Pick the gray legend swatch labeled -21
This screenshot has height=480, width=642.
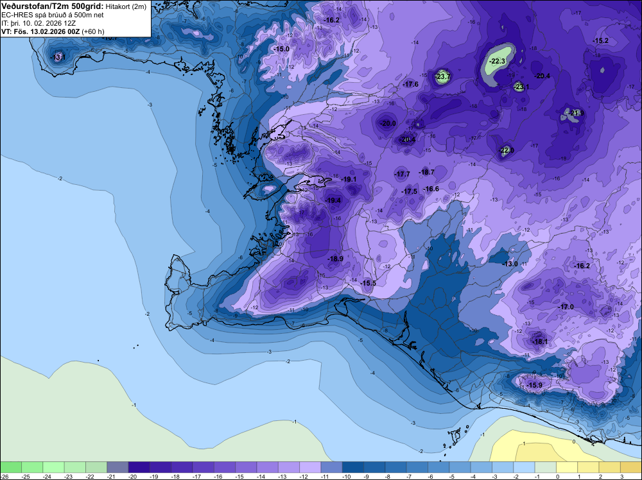click(117, 467)
